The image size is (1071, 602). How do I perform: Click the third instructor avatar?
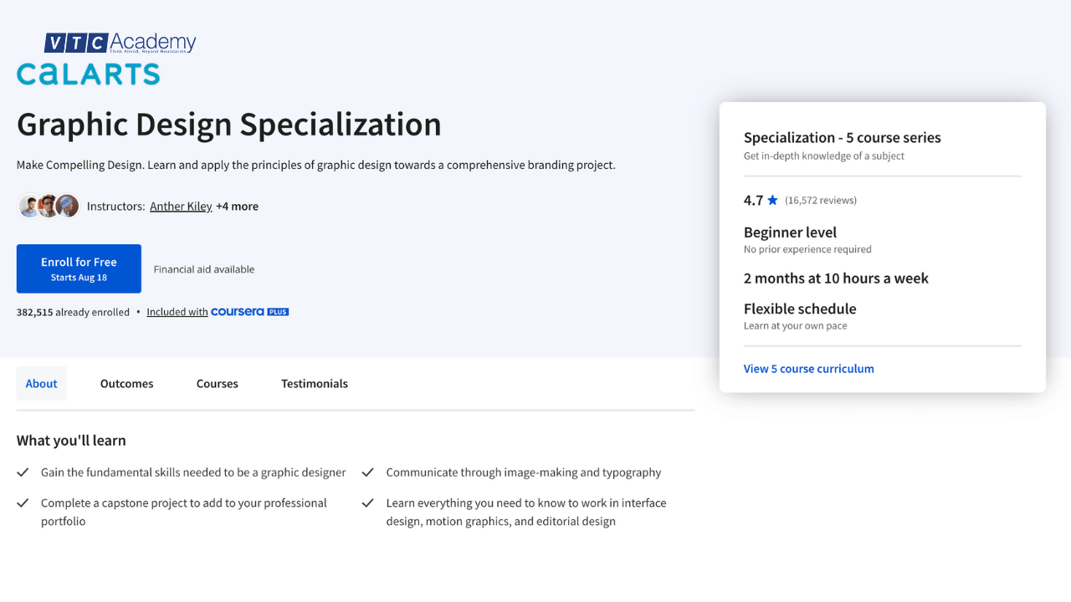tap(66, 205)
